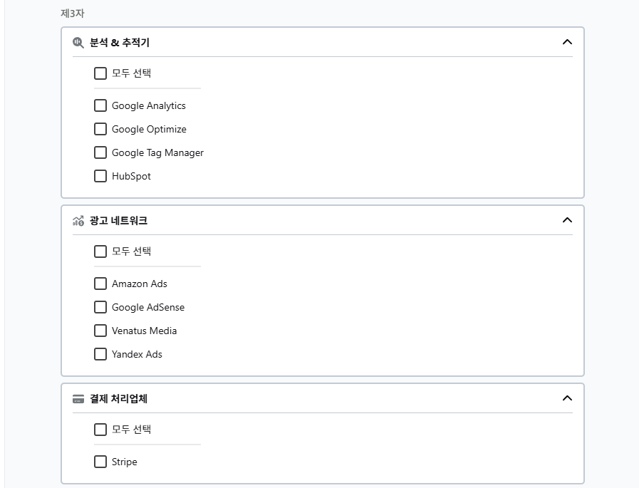
Task: Check 모두 선택 under 결제 처리업체
Action: pos(100,430)
